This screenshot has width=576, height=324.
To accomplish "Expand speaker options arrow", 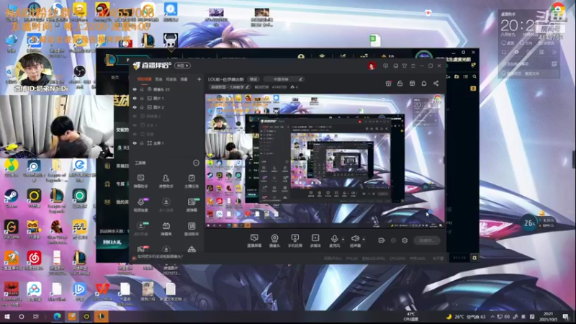I will point(364,239).
